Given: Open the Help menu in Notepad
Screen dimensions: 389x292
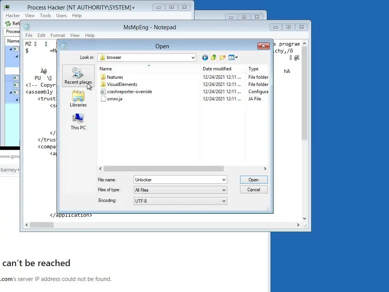Looking at the screenshot, I should point(90,35).
